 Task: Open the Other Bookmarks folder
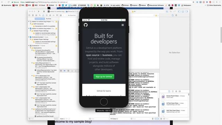[214, 5]
